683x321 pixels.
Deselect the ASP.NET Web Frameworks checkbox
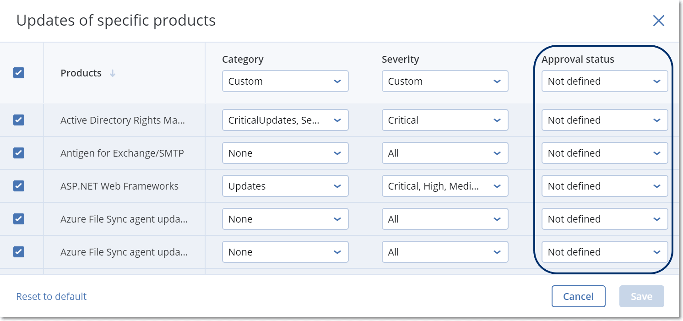[19, 186]
